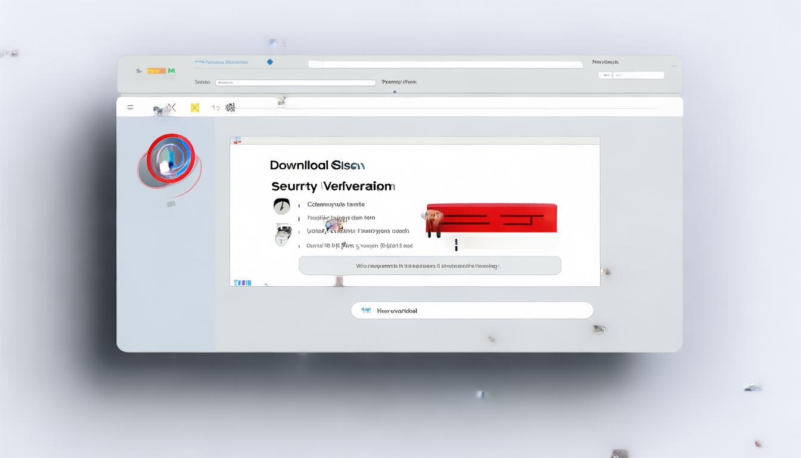Click the small red icon in the dialog's title bar

pos(237,141)
